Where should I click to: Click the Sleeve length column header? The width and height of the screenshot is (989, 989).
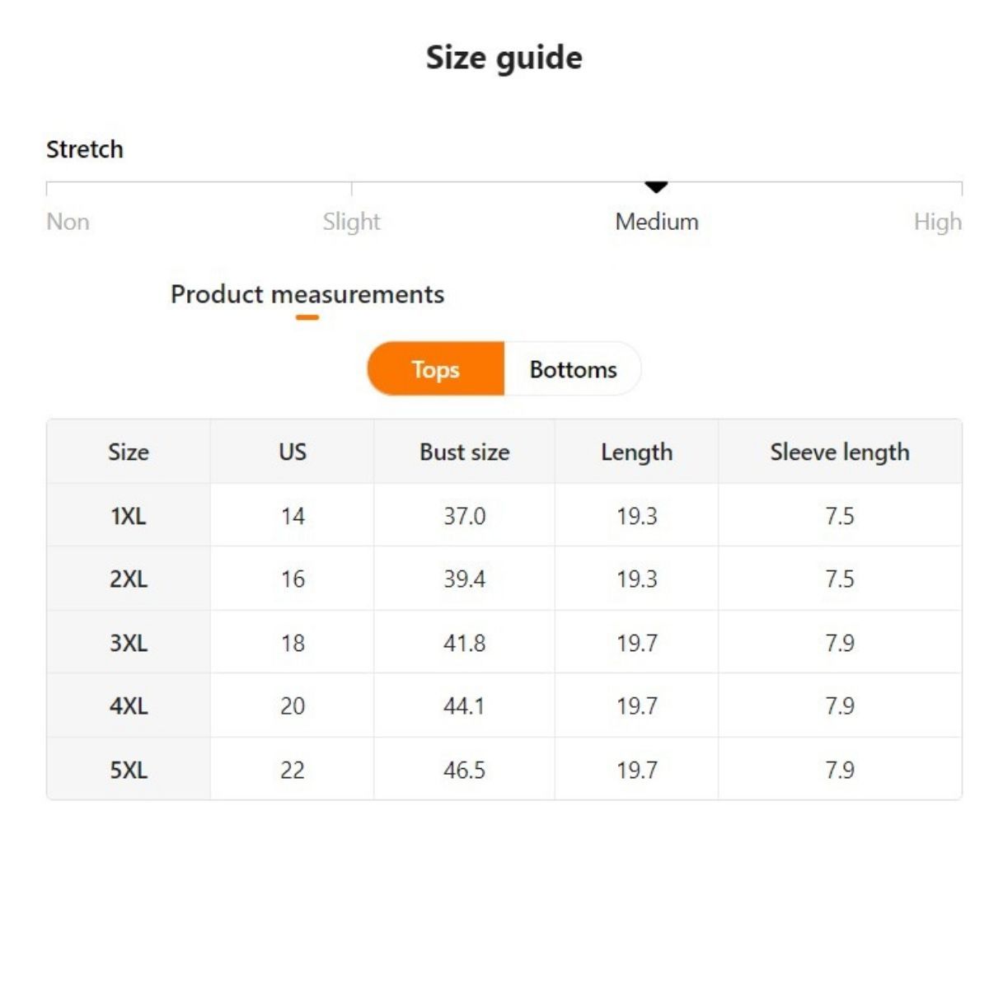pyautogui.click(x=839, y=452)
